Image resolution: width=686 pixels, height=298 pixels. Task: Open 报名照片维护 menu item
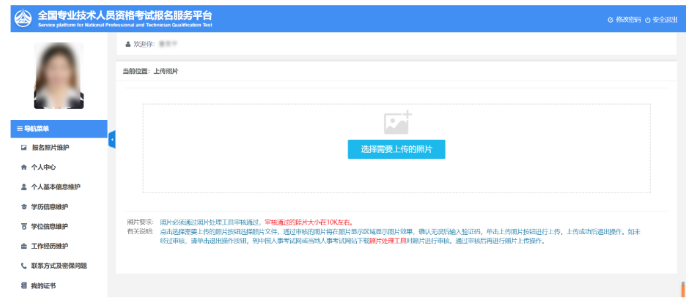pos(50,148)
